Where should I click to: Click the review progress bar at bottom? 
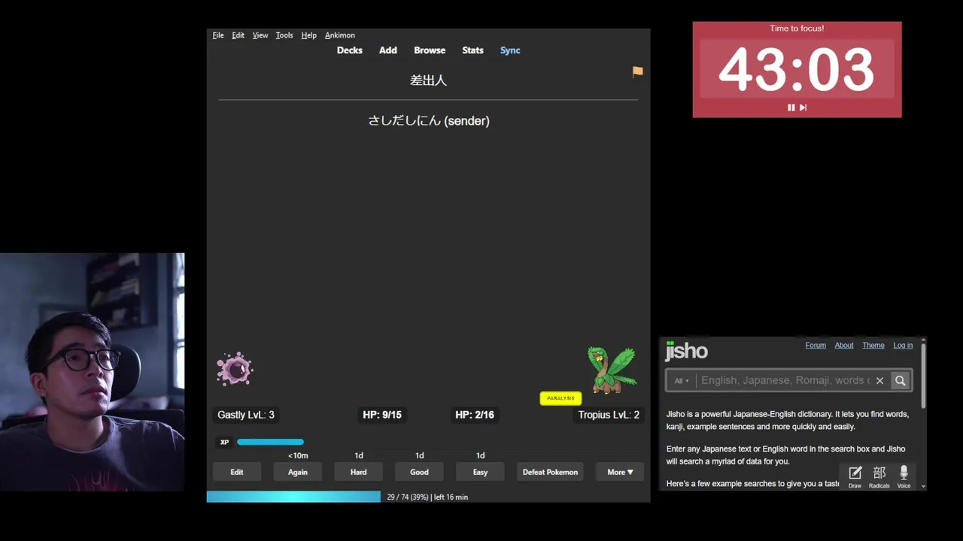point(293,497)
